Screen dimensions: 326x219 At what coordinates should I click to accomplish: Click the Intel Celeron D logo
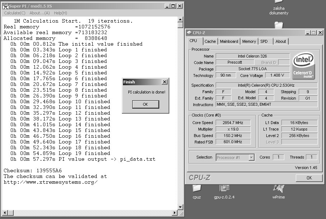tap(303, 66)
